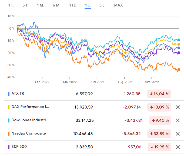The height and width of the screenshot is (156, 184).
Task: Show the YTD range
Action: (73, 5)
